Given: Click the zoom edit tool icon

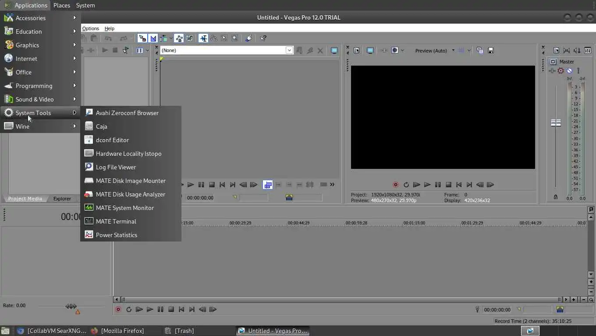Looking at the screenshot, I should (235, 38).
